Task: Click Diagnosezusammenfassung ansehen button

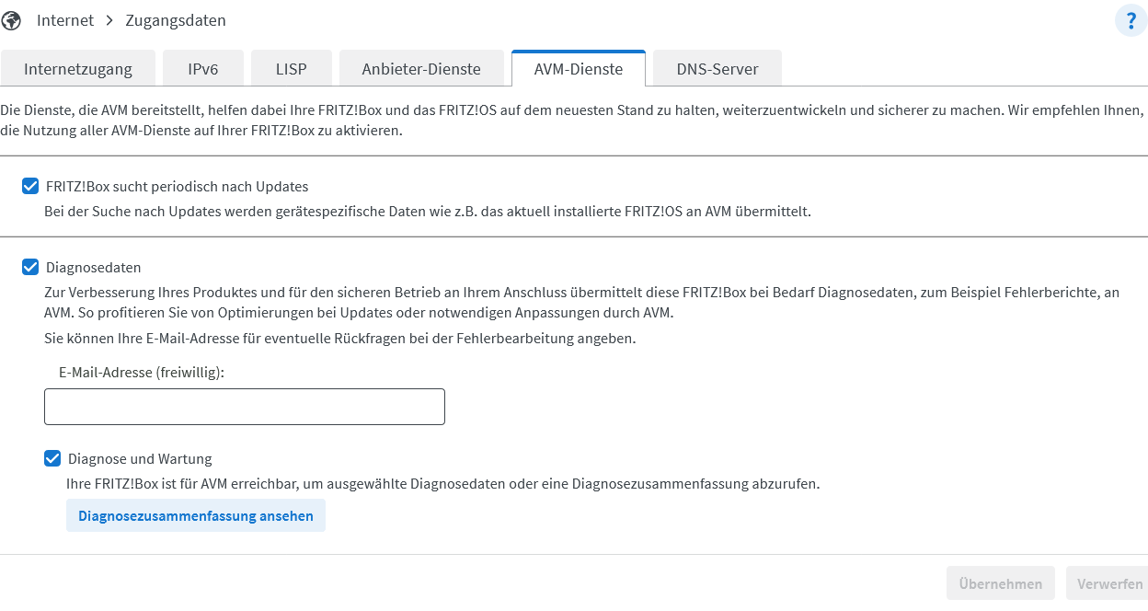Action: [196, 515]
